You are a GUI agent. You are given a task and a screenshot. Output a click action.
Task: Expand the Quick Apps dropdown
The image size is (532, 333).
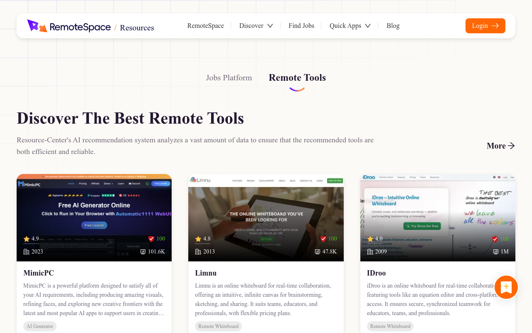coord(350,26)
